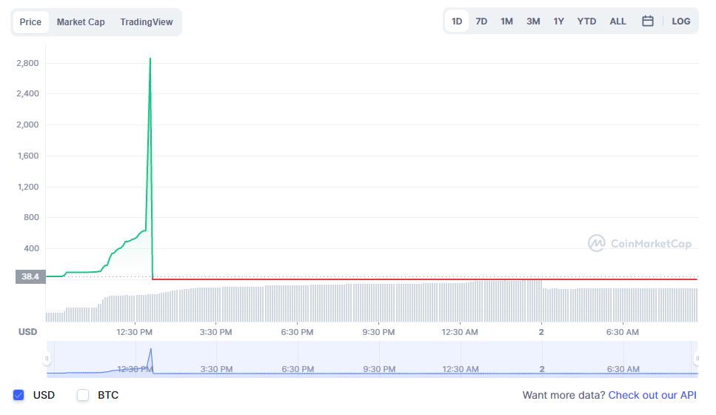Click the left range slider handle
716x415 pixels.
(x=47, y=359)
